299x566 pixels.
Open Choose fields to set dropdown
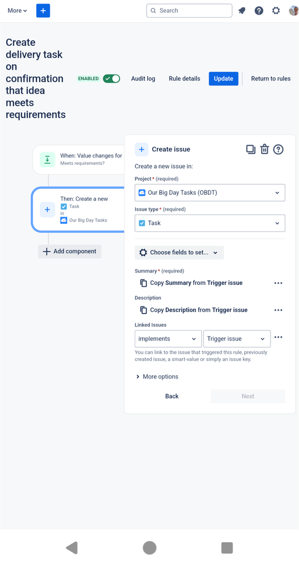(x=180, y=252)
